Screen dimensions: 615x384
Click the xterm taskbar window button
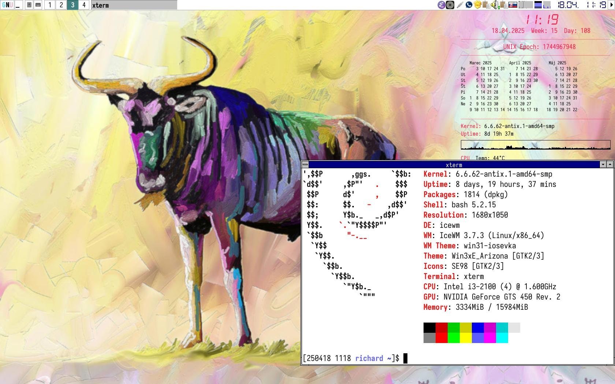134,5
